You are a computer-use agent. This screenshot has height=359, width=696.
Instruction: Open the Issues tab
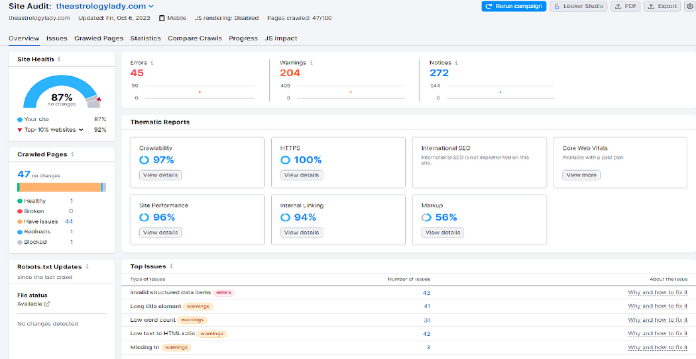tap(57, 38)
